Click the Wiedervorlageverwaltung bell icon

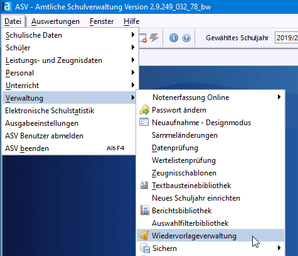144,235
